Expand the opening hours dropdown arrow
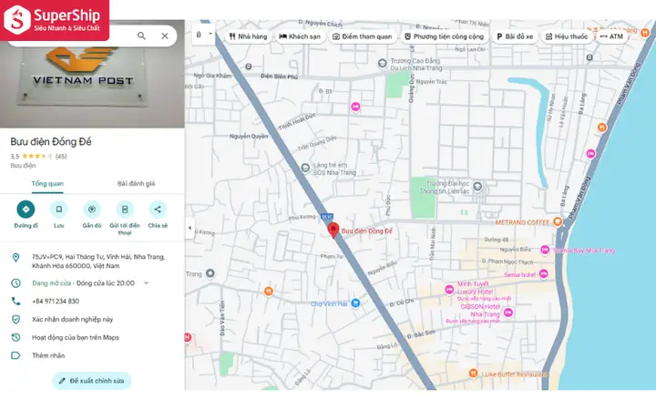 147,282
